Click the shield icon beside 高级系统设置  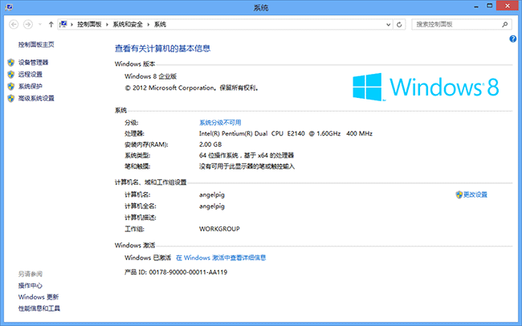click(x=11, y=98)
